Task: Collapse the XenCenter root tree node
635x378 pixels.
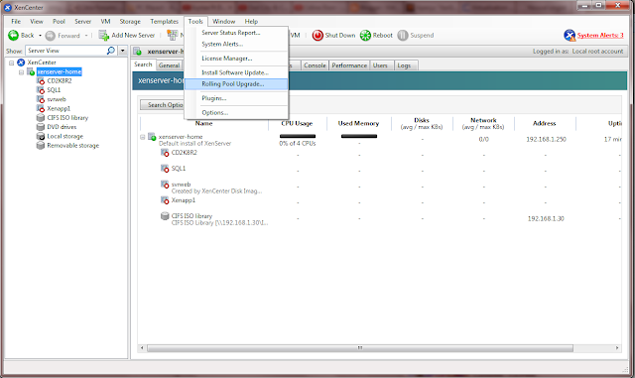Action: click(11, 63)
